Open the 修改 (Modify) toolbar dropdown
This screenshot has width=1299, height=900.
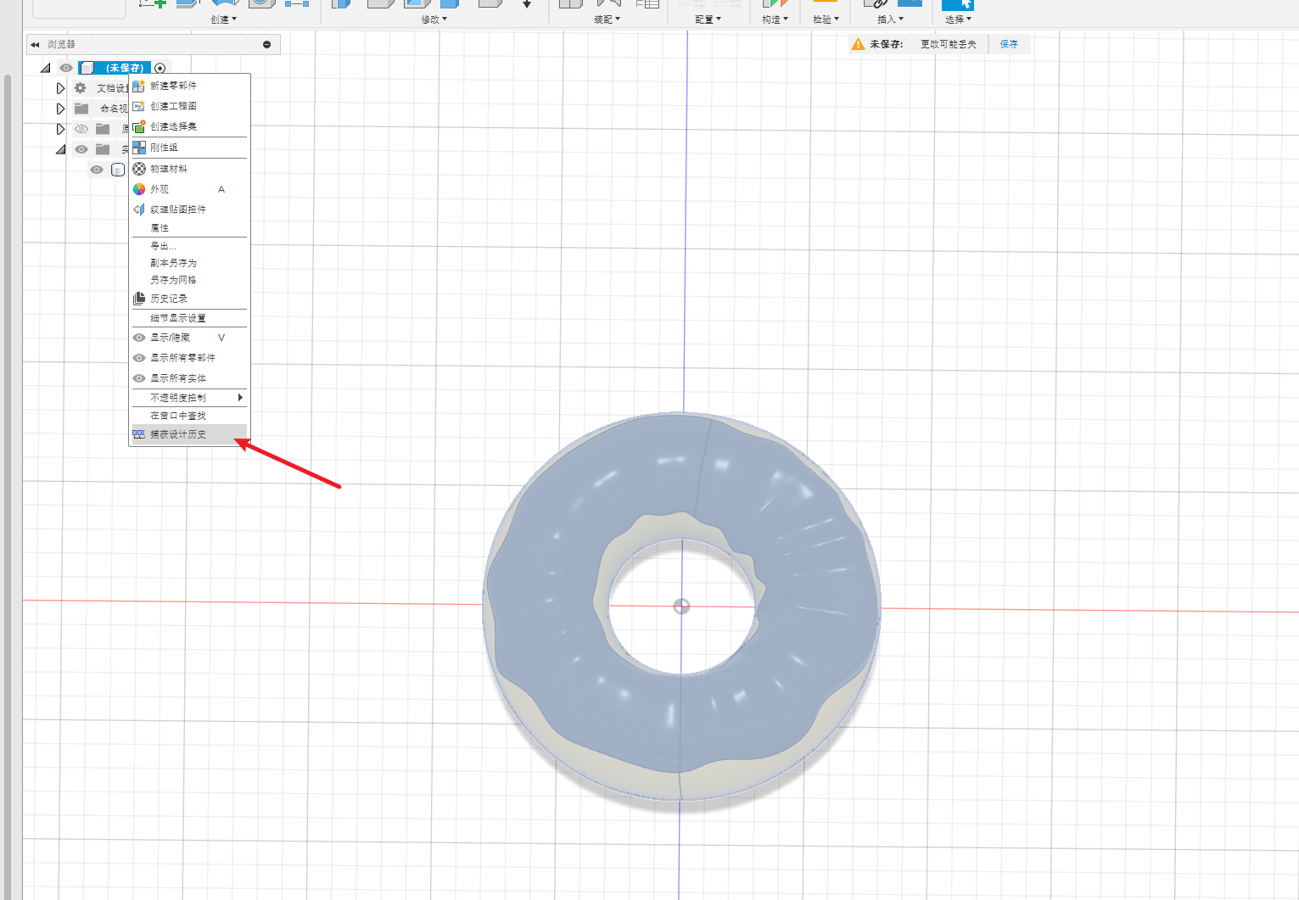click(434, 19)
